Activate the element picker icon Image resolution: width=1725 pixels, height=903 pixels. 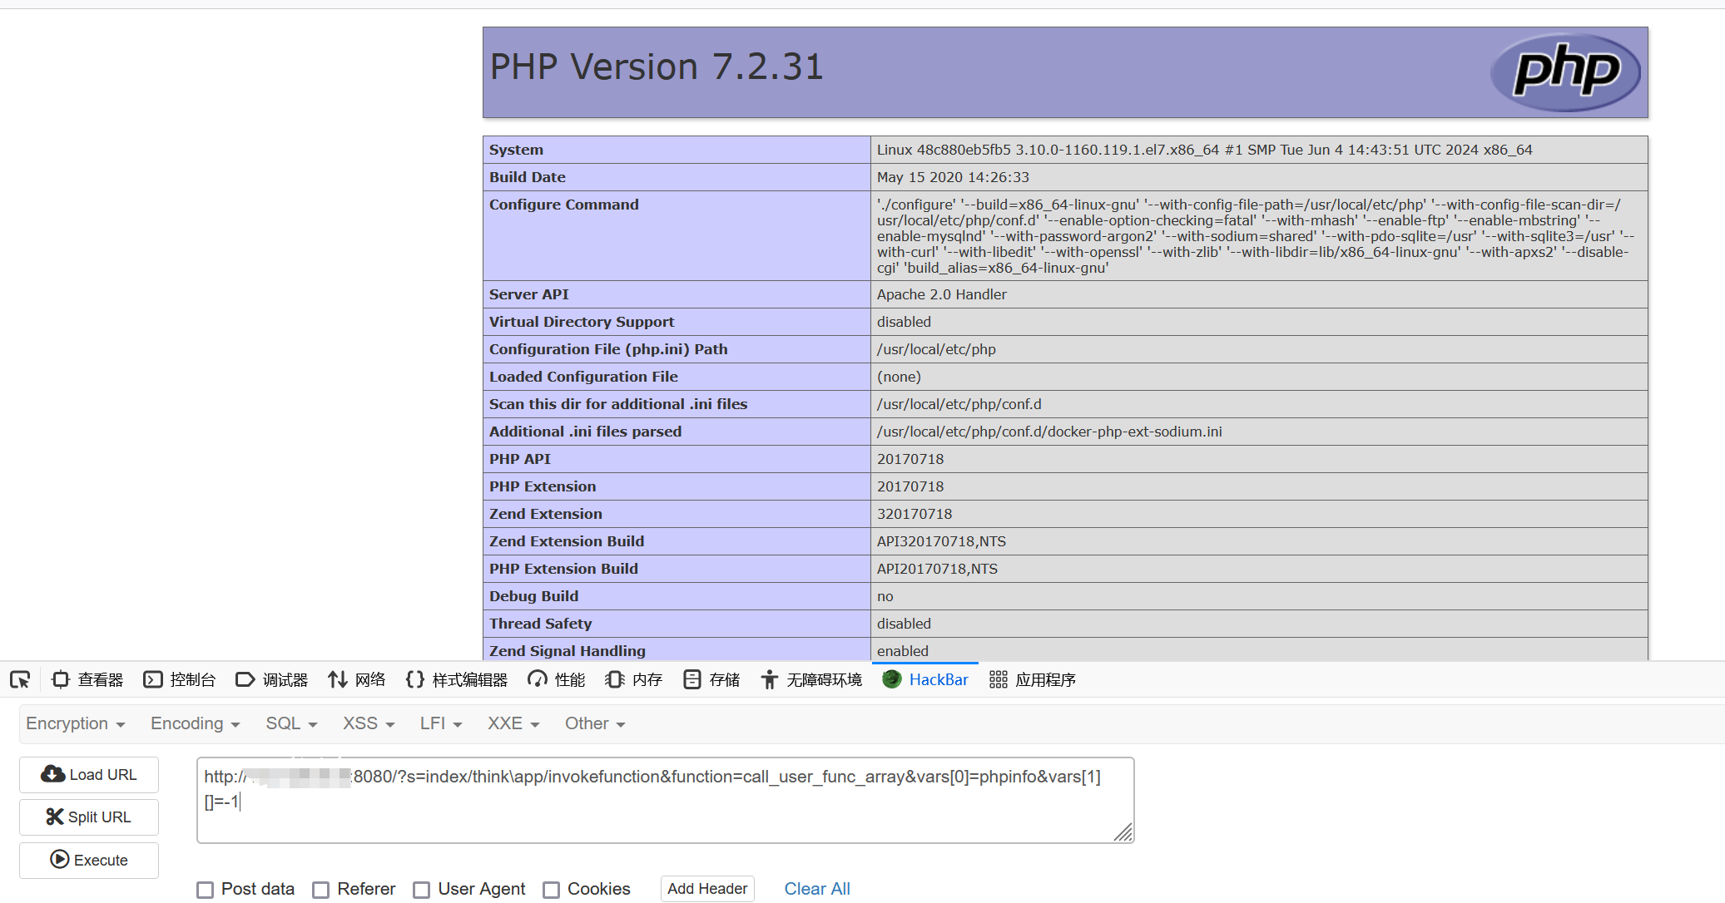click(x=20, y=680)
